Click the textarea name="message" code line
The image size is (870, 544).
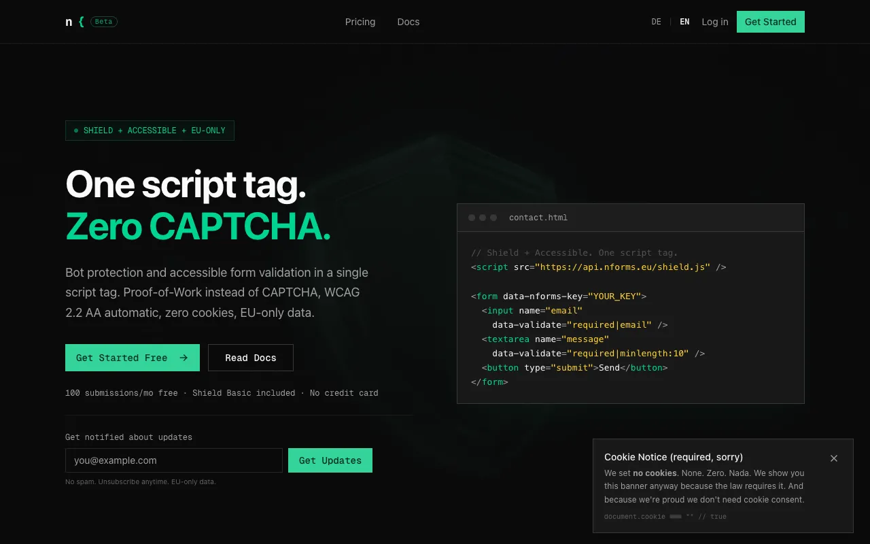click(546, 339)
